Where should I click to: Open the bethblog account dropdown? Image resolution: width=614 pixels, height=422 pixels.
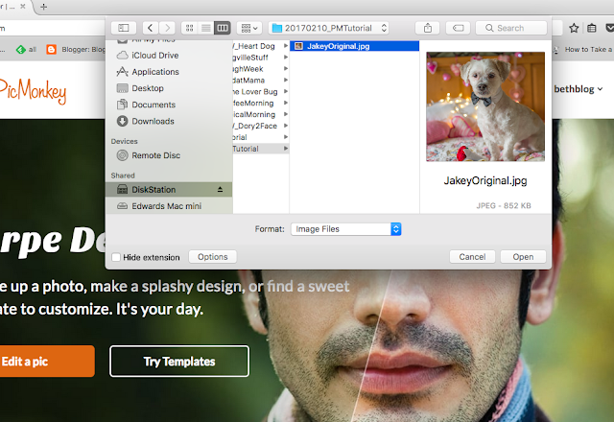point(579,89)
